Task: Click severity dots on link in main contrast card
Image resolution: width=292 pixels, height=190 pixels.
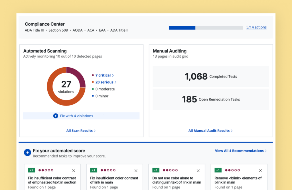Action: pyautogui.click(x=108, y=170)
